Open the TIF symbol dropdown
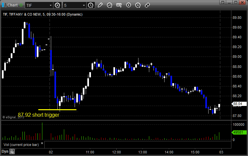This screenshot has height=156, width=248. click(x=51, y=6)
